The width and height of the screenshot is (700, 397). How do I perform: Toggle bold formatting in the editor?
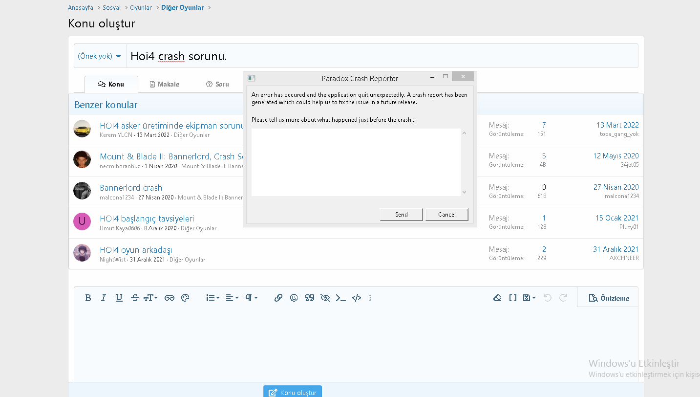88,298
